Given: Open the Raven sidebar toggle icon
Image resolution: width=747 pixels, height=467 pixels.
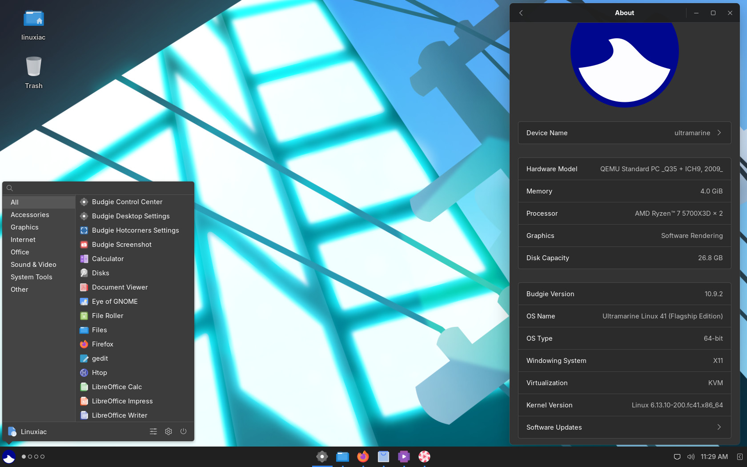Looking at the screenshot, I should click(739, 457).
